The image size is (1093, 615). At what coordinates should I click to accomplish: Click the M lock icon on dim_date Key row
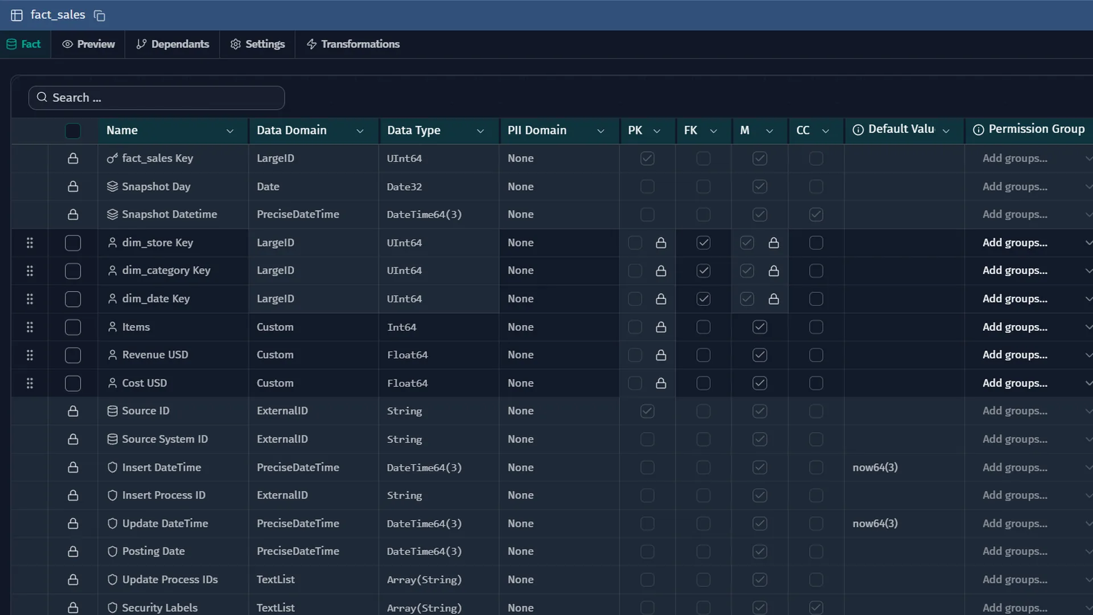point(774,299)
